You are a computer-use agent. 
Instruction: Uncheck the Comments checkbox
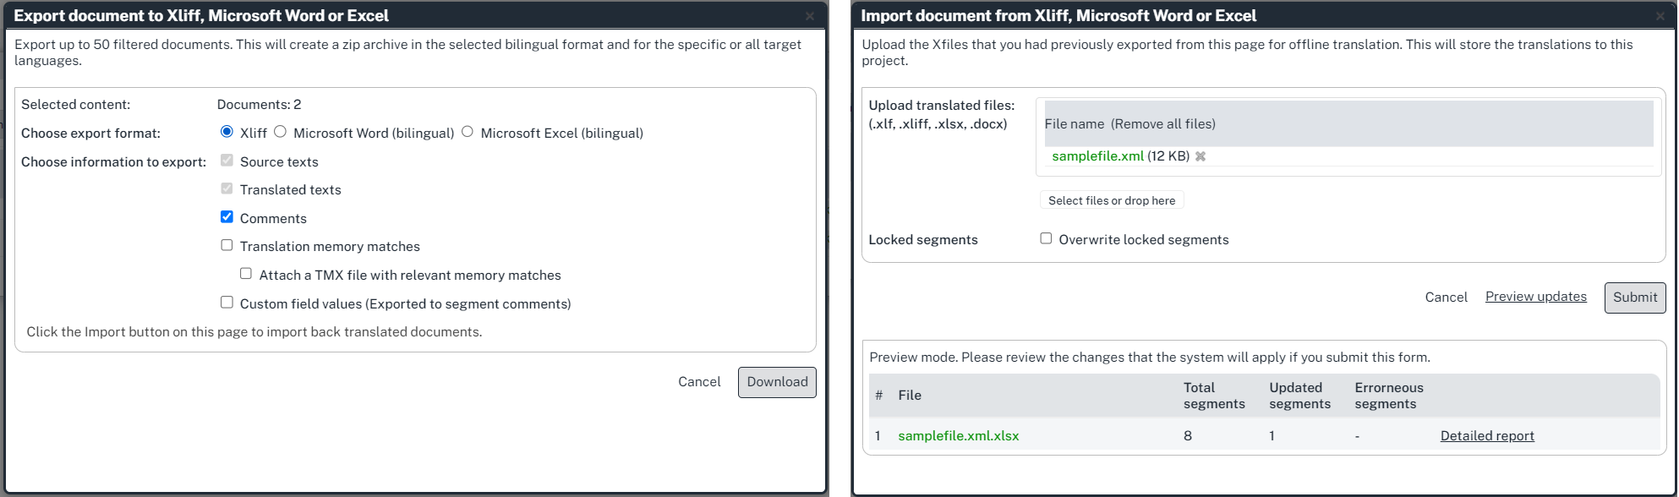point(227,217)
